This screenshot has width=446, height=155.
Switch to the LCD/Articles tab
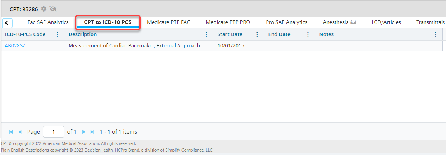point(386,22)
